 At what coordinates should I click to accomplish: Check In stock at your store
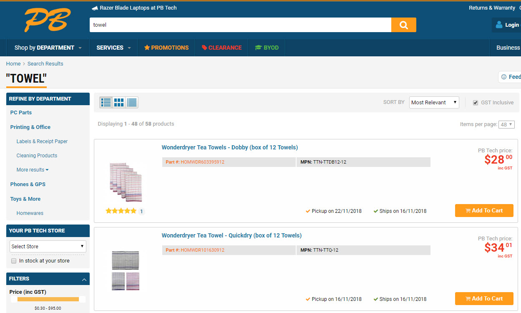click(x=14, y=261)
